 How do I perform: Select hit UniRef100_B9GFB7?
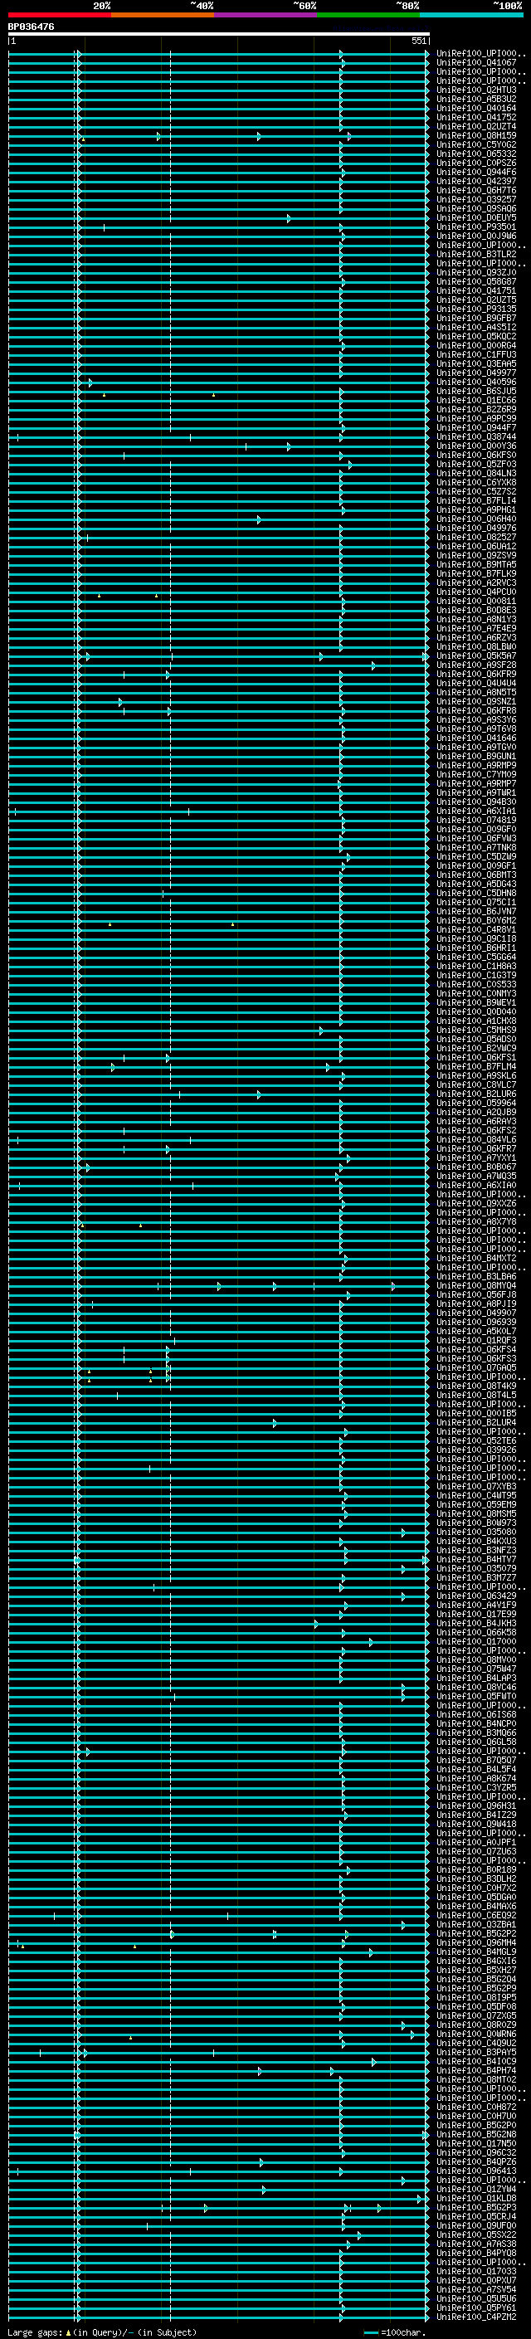pos(476,318)
